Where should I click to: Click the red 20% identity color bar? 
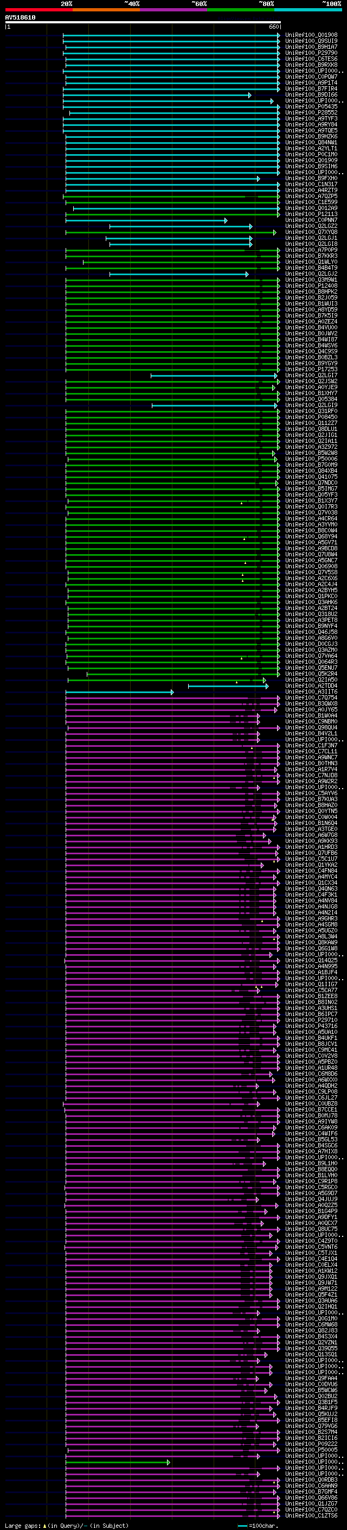(38, 10)
